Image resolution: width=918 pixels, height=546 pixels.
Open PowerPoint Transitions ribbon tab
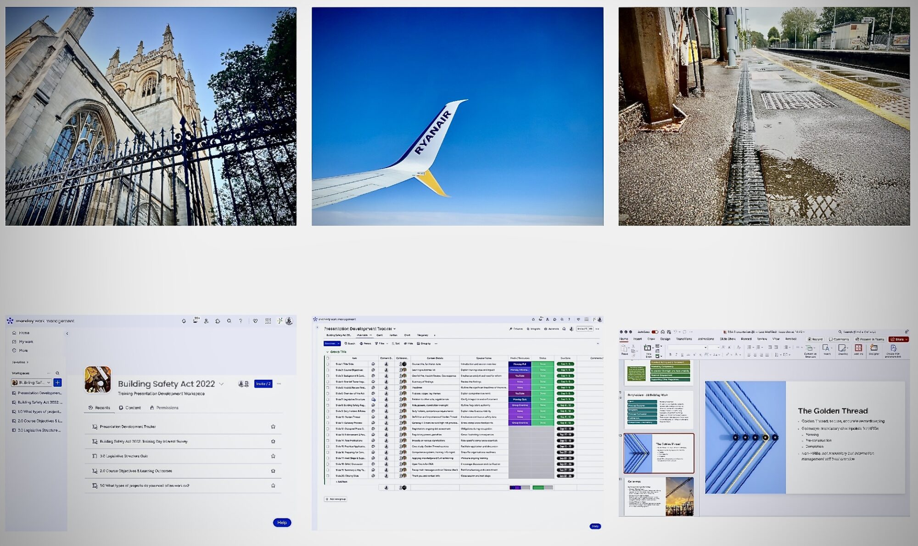(x=684, y=339)
